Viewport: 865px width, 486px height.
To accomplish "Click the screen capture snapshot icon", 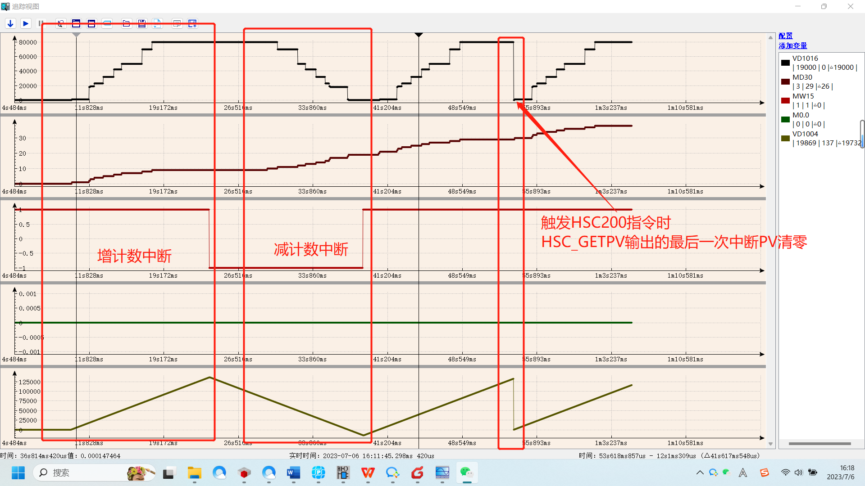I will click(192, 23).
